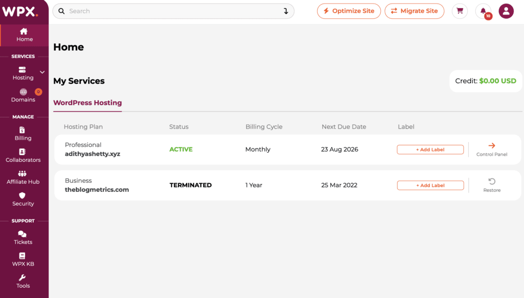
Task: Click the theblogmetrics.com domain name
Action: [x=97, y=190]
